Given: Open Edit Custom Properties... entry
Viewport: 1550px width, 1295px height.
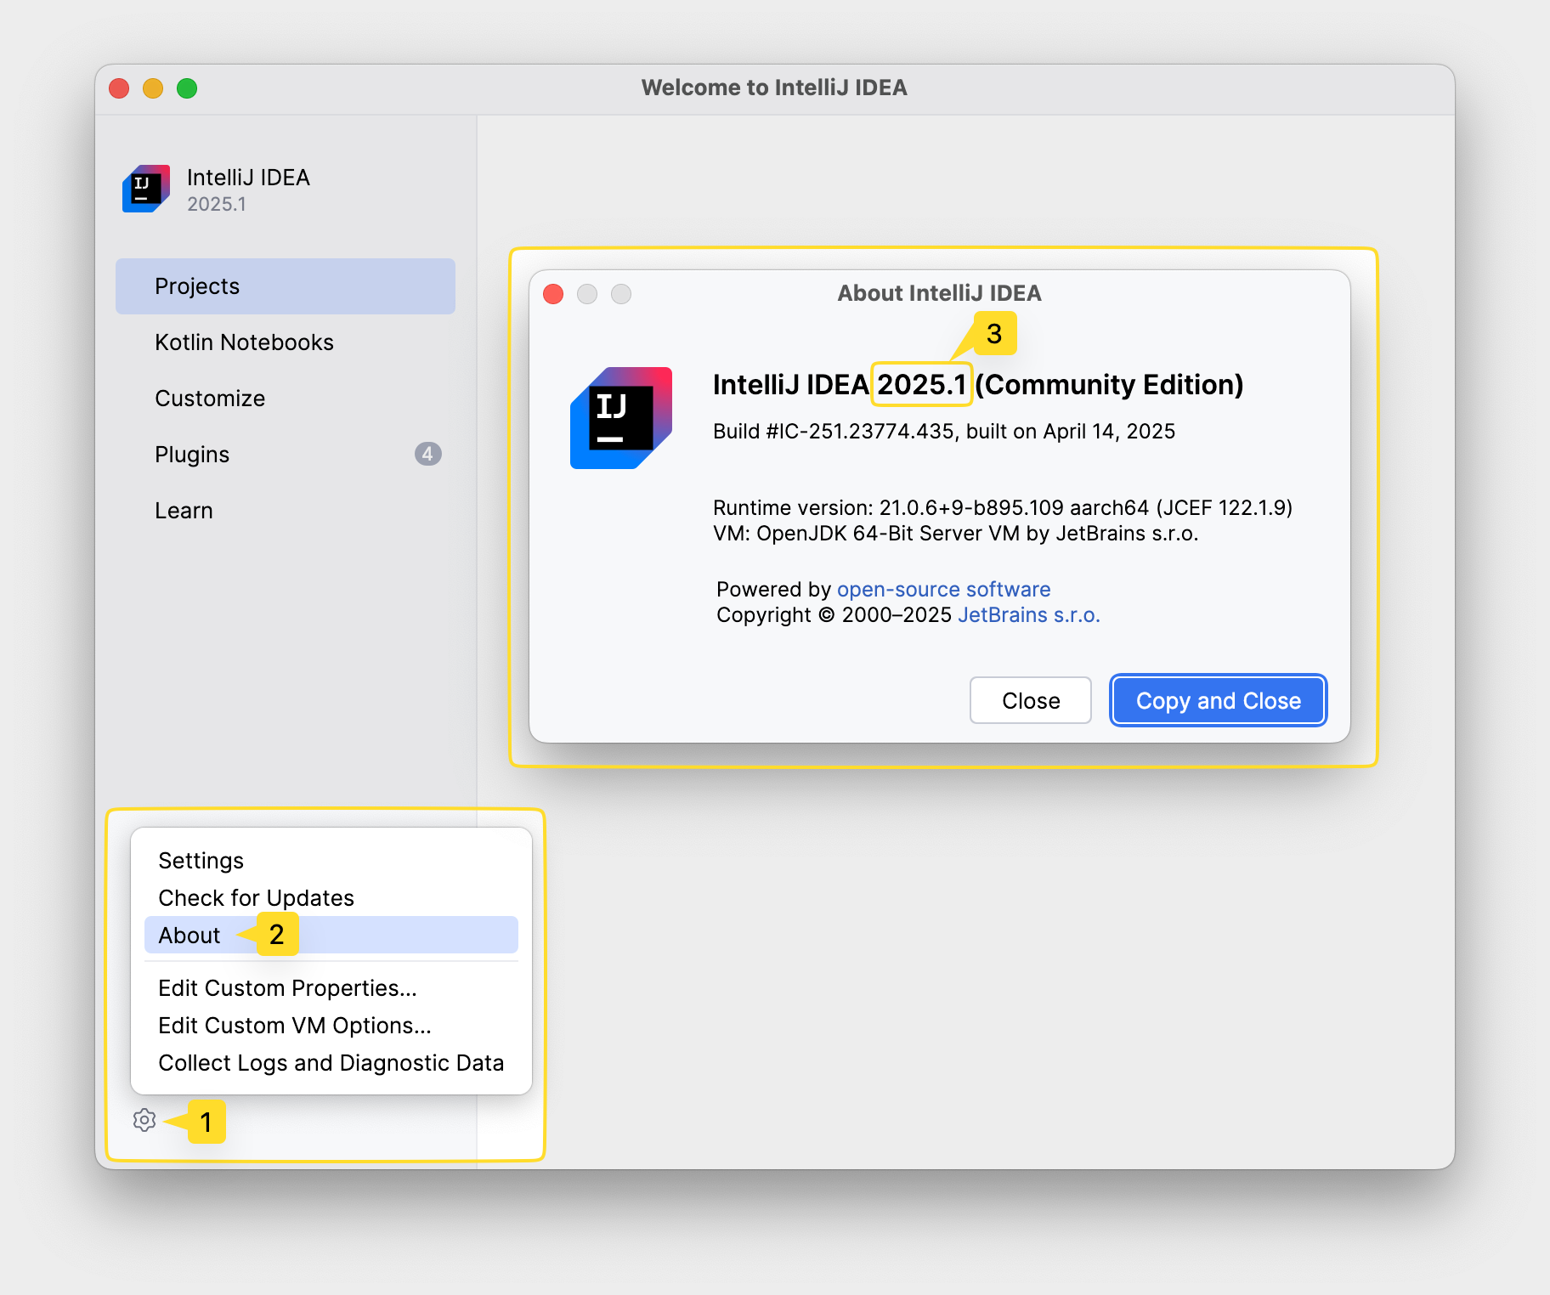Looking at the screenshot, I should click(331, 988).
